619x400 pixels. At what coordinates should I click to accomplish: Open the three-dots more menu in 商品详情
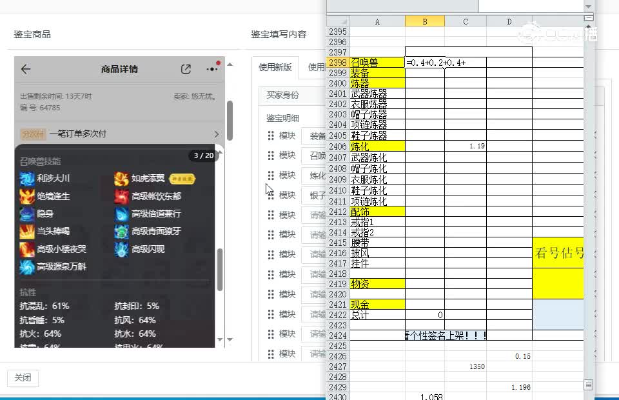click(x=212, y=69)
